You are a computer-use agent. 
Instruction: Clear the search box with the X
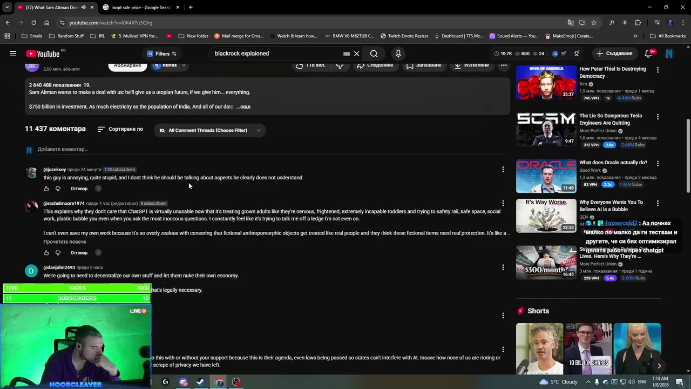coord(357,53)
